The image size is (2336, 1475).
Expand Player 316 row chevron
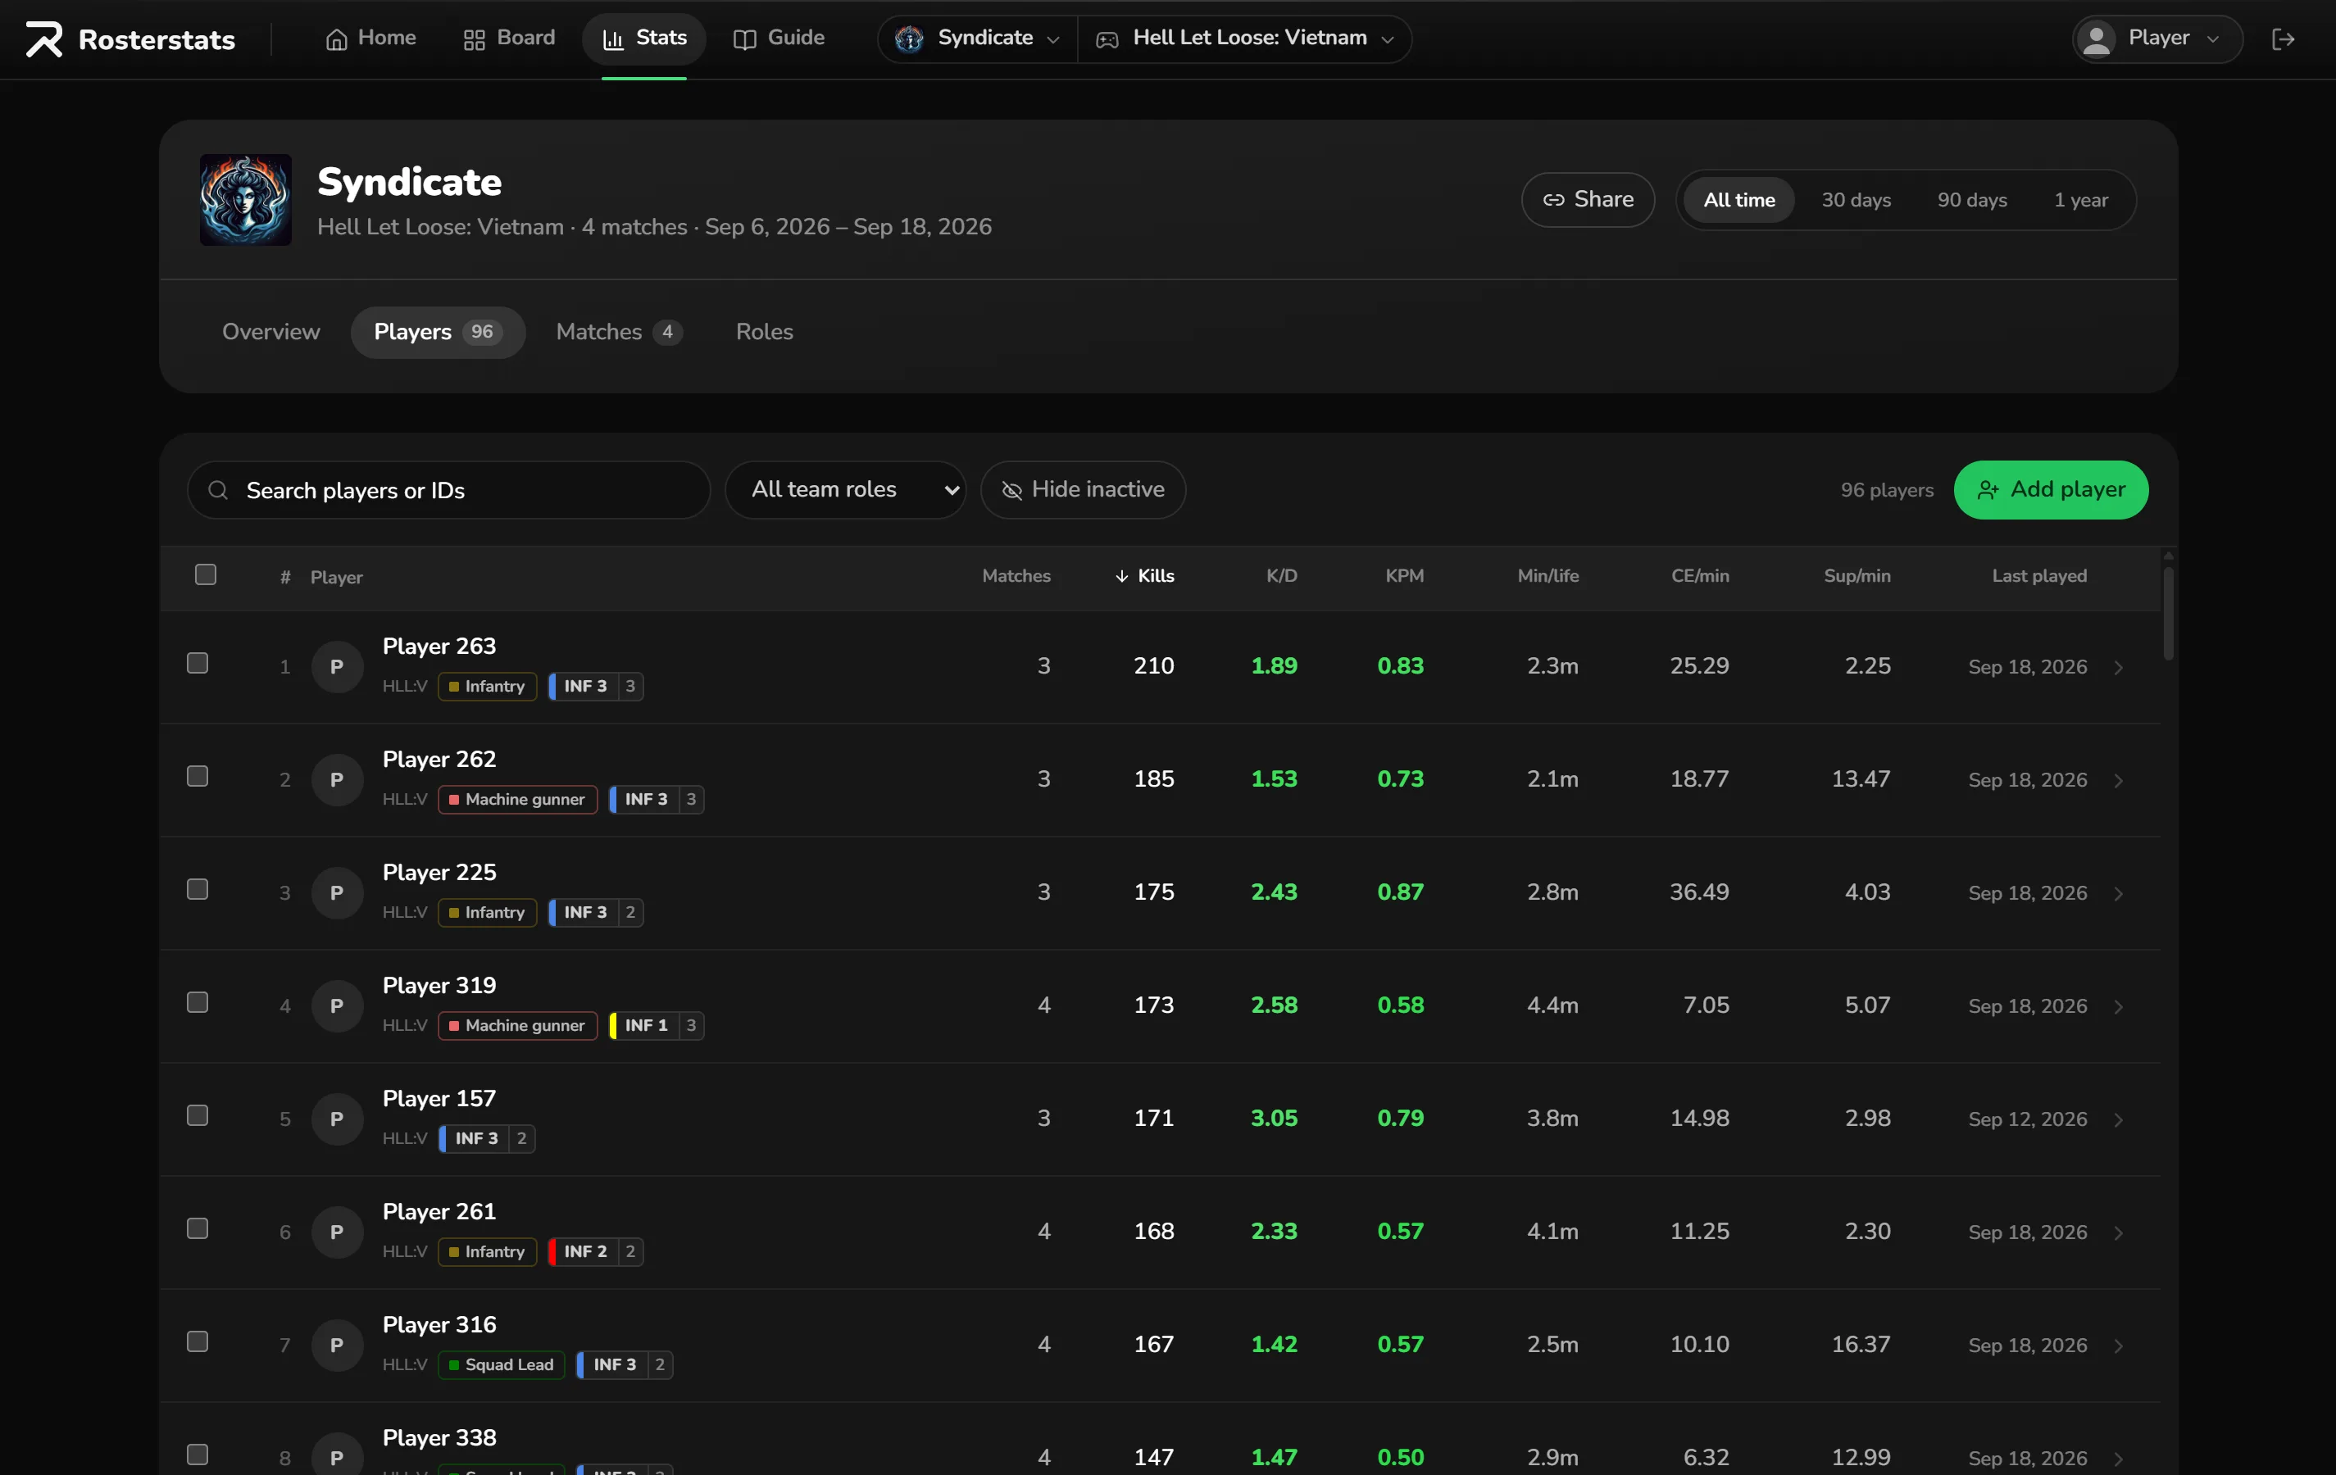pos(2119,1345)
